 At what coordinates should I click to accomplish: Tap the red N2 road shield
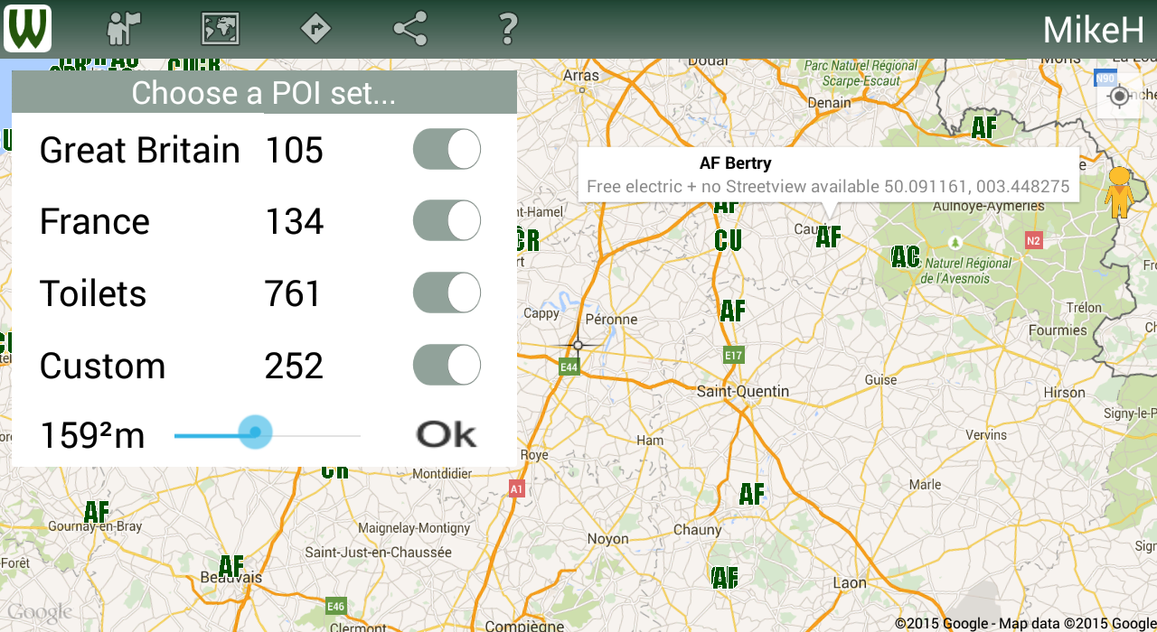(x=1034, y=240)
